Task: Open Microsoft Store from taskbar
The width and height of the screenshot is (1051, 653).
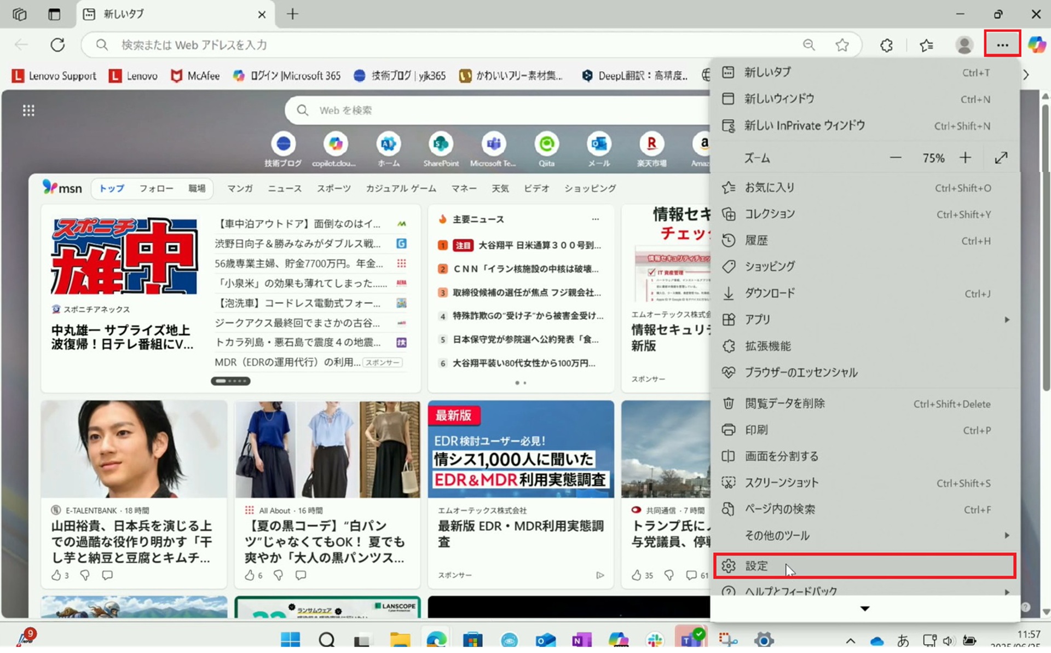Action: (x=472, y=639)
